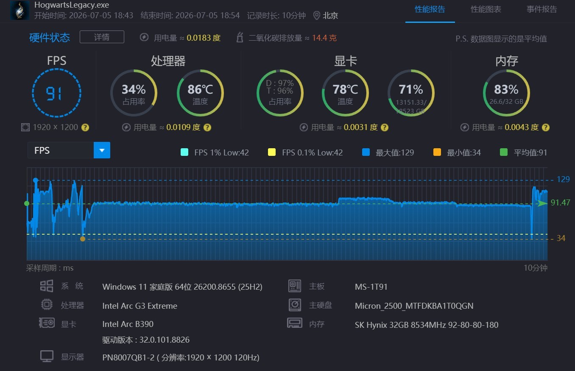The height and width of the screenshot is (371, 575).
Task: Click the 129 maximum axis label
Action: click(563, 180)
